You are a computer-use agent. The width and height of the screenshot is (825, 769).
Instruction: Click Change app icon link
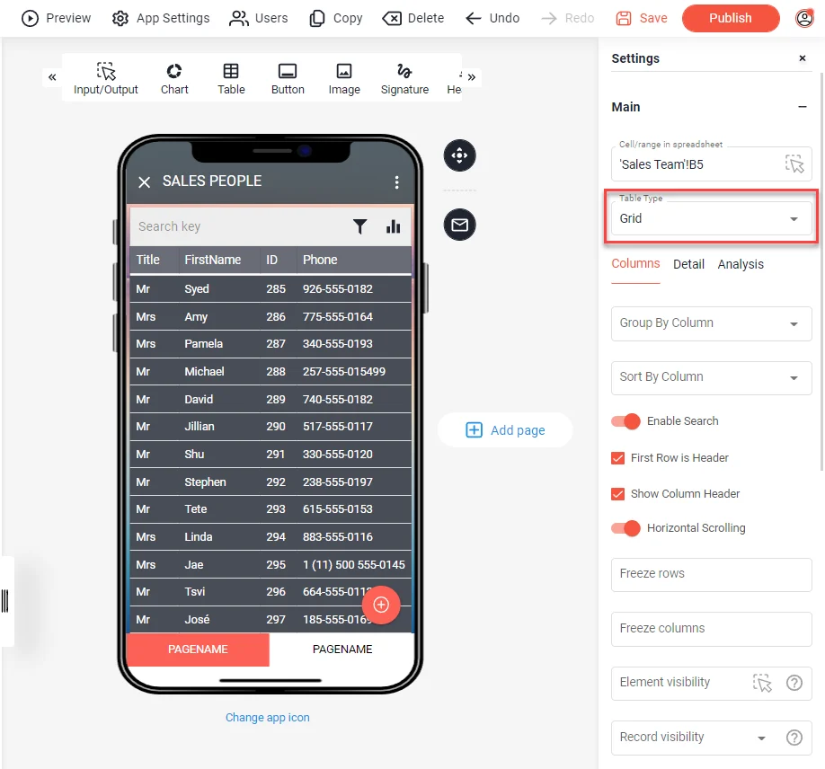coord(267,718)
